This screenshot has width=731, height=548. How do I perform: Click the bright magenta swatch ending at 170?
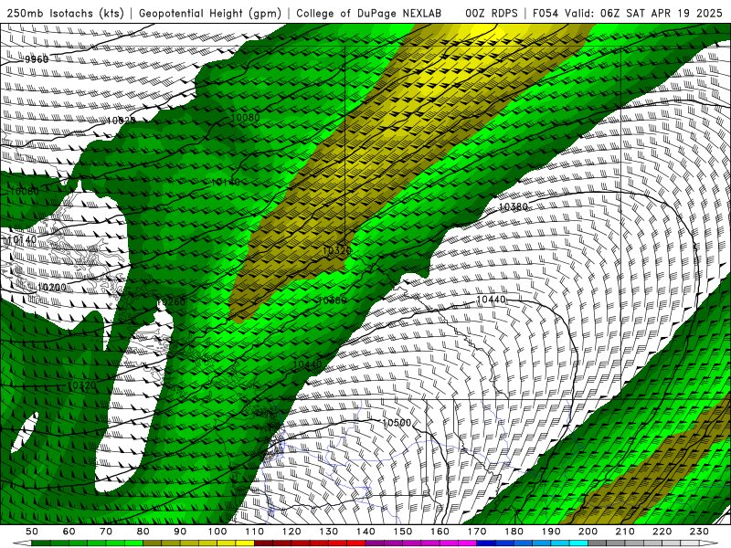click(467, 543)
